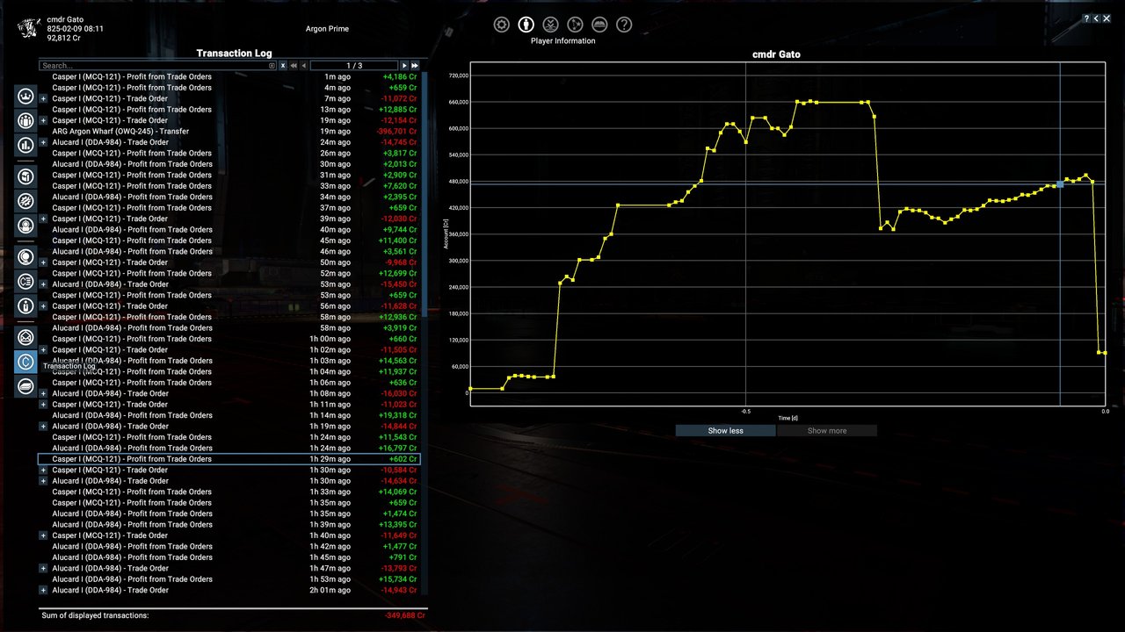Expand the Casper I Trade Order from 56m ago

[x=43, y=306]
